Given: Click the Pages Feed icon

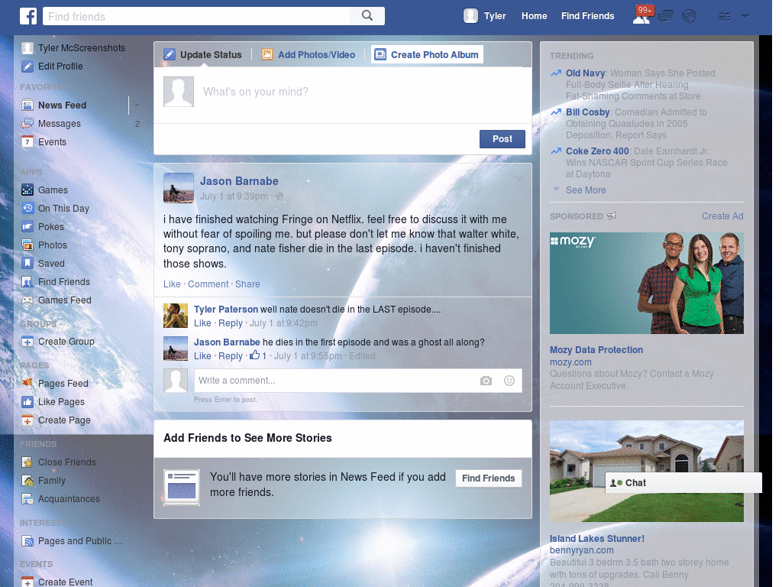Looking at the screenshot, I should click(27, 384).
